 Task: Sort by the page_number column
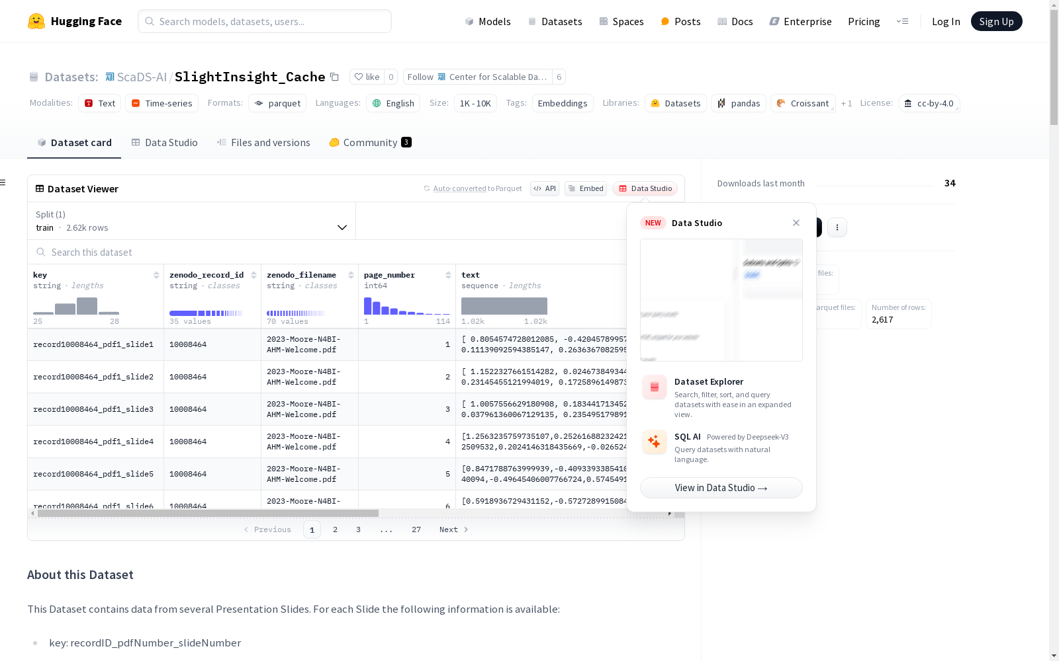click(x=448, y=275)
